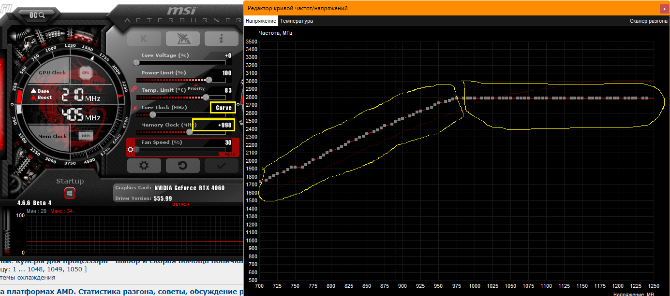Open forum page 1050 link
This screenshot has height=296, width=670.
point(75,269)
